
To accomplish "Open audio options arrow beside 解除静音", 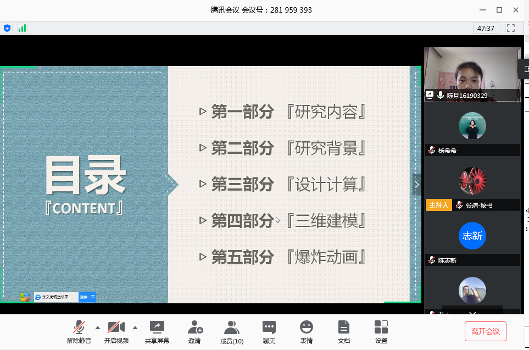I will click(x=98, y=327).
